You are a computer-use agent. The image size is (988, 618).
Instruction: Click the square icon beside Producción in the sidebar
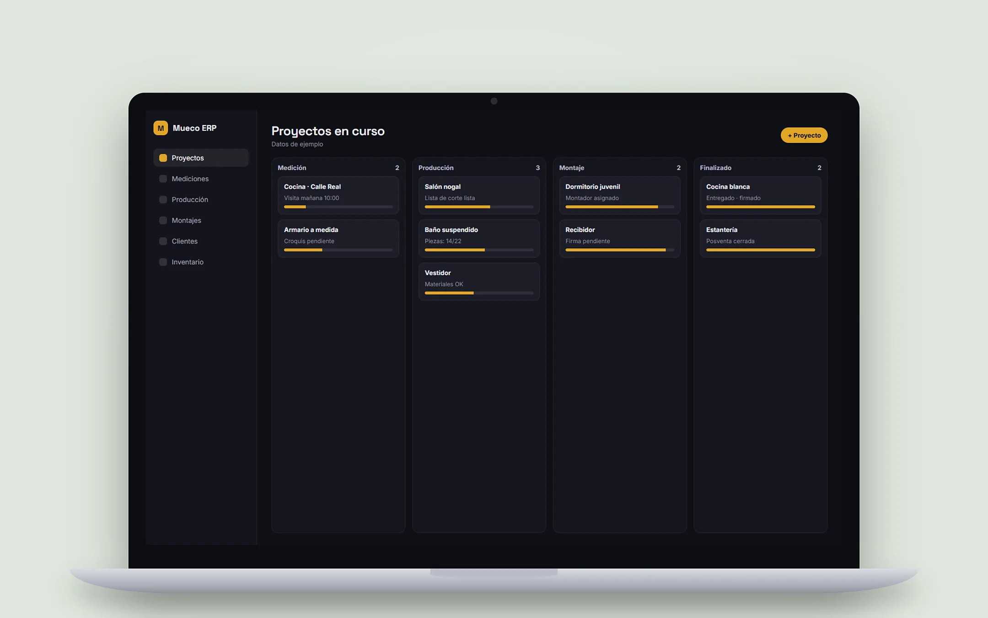coord(163,200)
